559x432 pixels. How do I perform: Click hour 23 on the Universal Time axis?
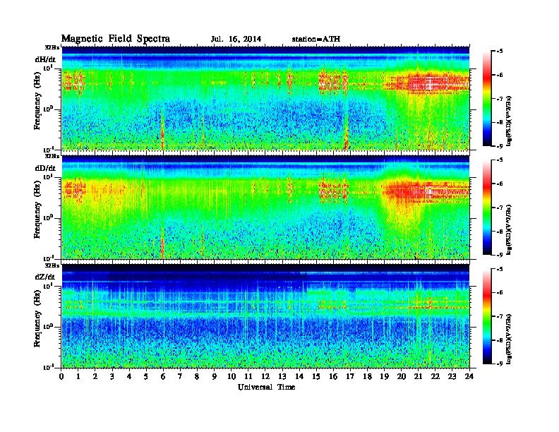click(452, 377)
